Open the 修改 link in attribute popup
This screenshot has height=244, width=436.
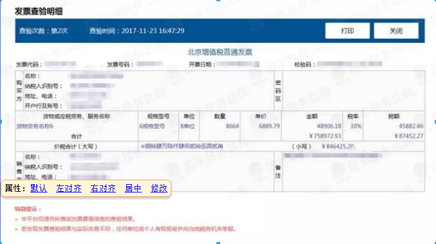coord(159,189)
